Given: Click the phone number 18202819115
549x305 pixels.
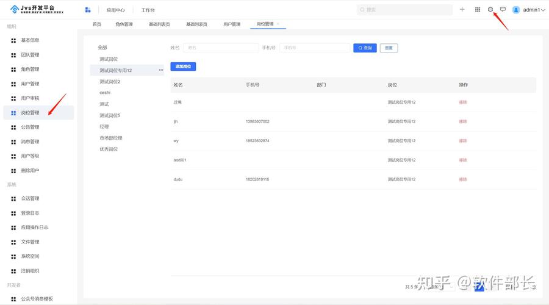Looking at the screenshot, I should pos(257,179).
